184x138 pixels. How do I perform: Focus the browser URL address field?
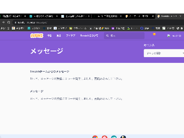tap(99, 23)
